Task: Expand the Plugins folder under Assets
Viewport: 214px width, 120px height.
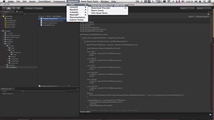Action: [3, 40]
